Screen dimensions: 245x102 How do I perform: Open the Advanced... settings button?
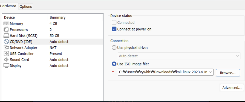tap(232, 88)
